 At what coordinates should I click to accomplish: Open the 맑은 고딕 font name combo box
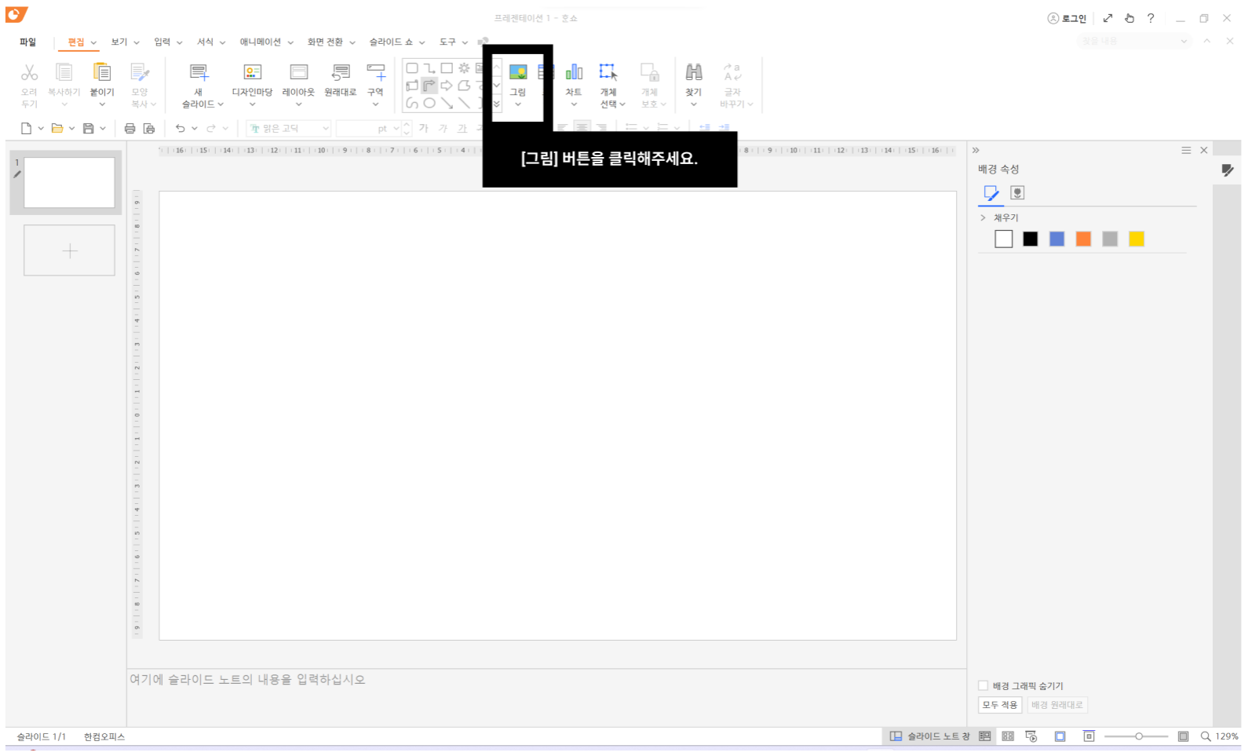click(x=289, y=128)
